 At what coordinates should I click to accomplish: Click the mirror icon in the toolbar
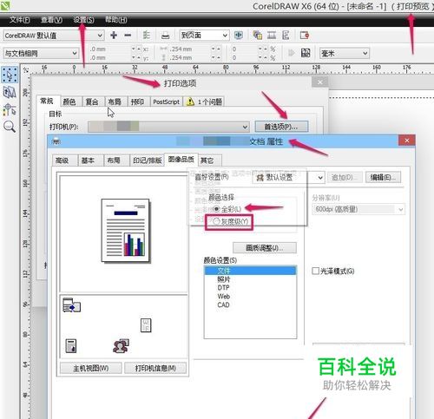point(286,36)
